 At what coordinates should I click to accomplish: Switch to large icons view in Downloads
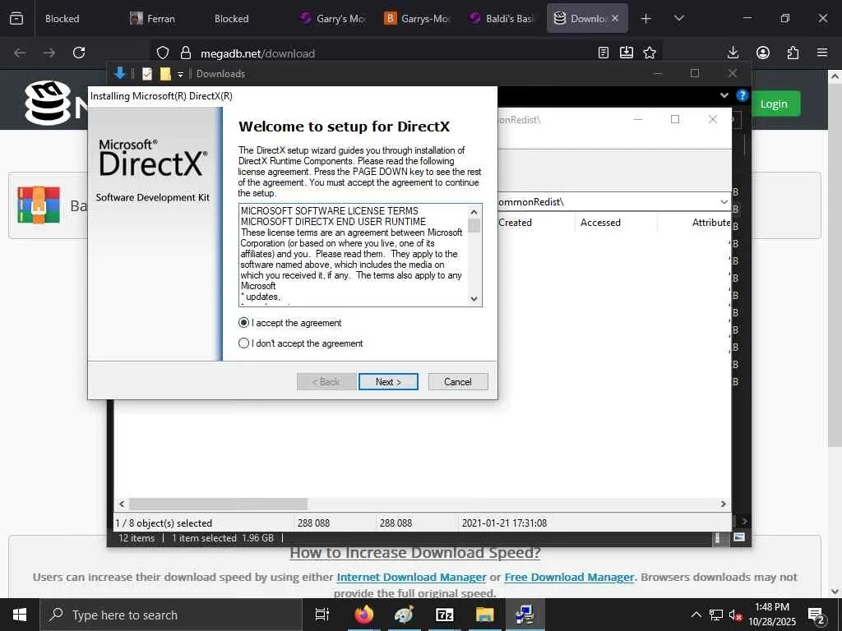[x=739, y=537]
